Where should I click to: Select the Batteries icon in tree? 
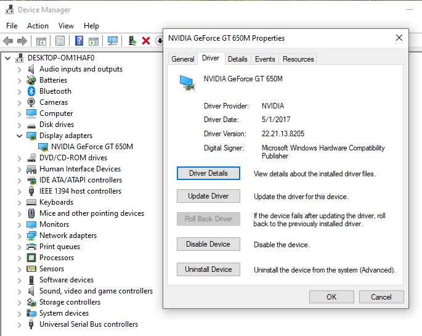pyautogui.click(x=31, y=80)
